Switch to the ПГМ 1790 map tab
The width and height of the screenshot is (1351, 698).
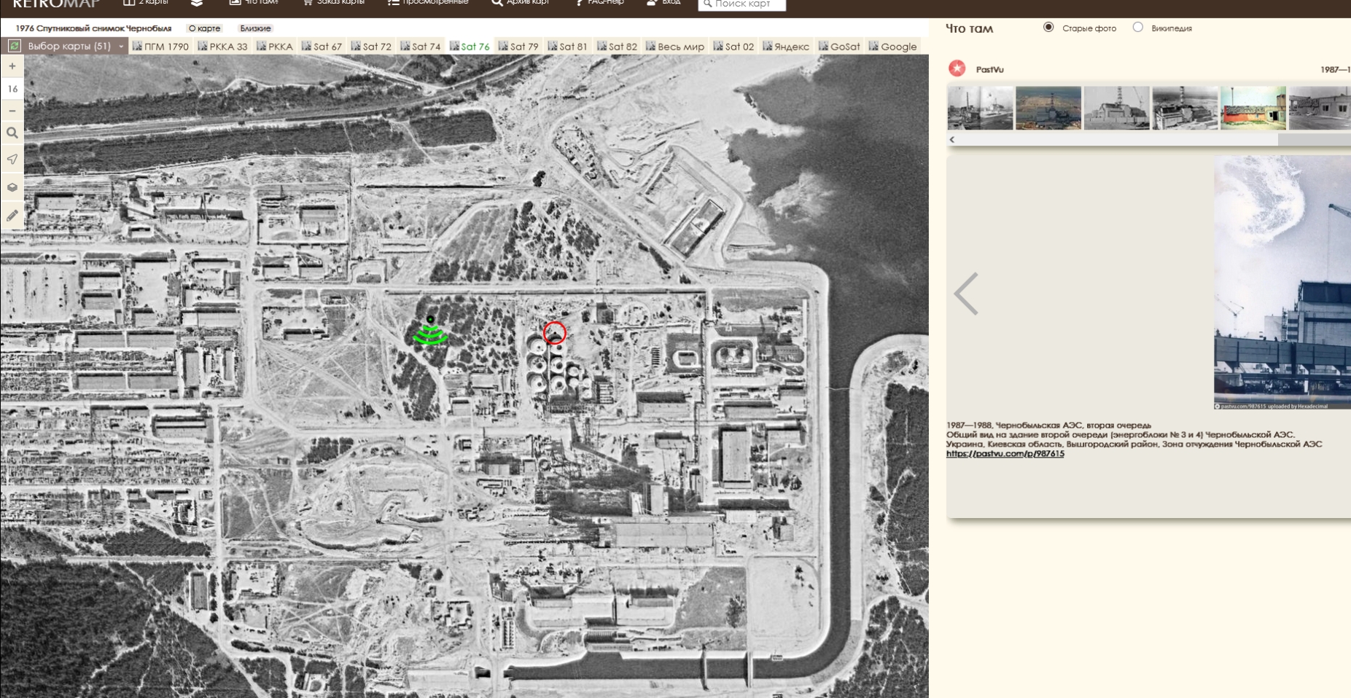click(160, 47)
